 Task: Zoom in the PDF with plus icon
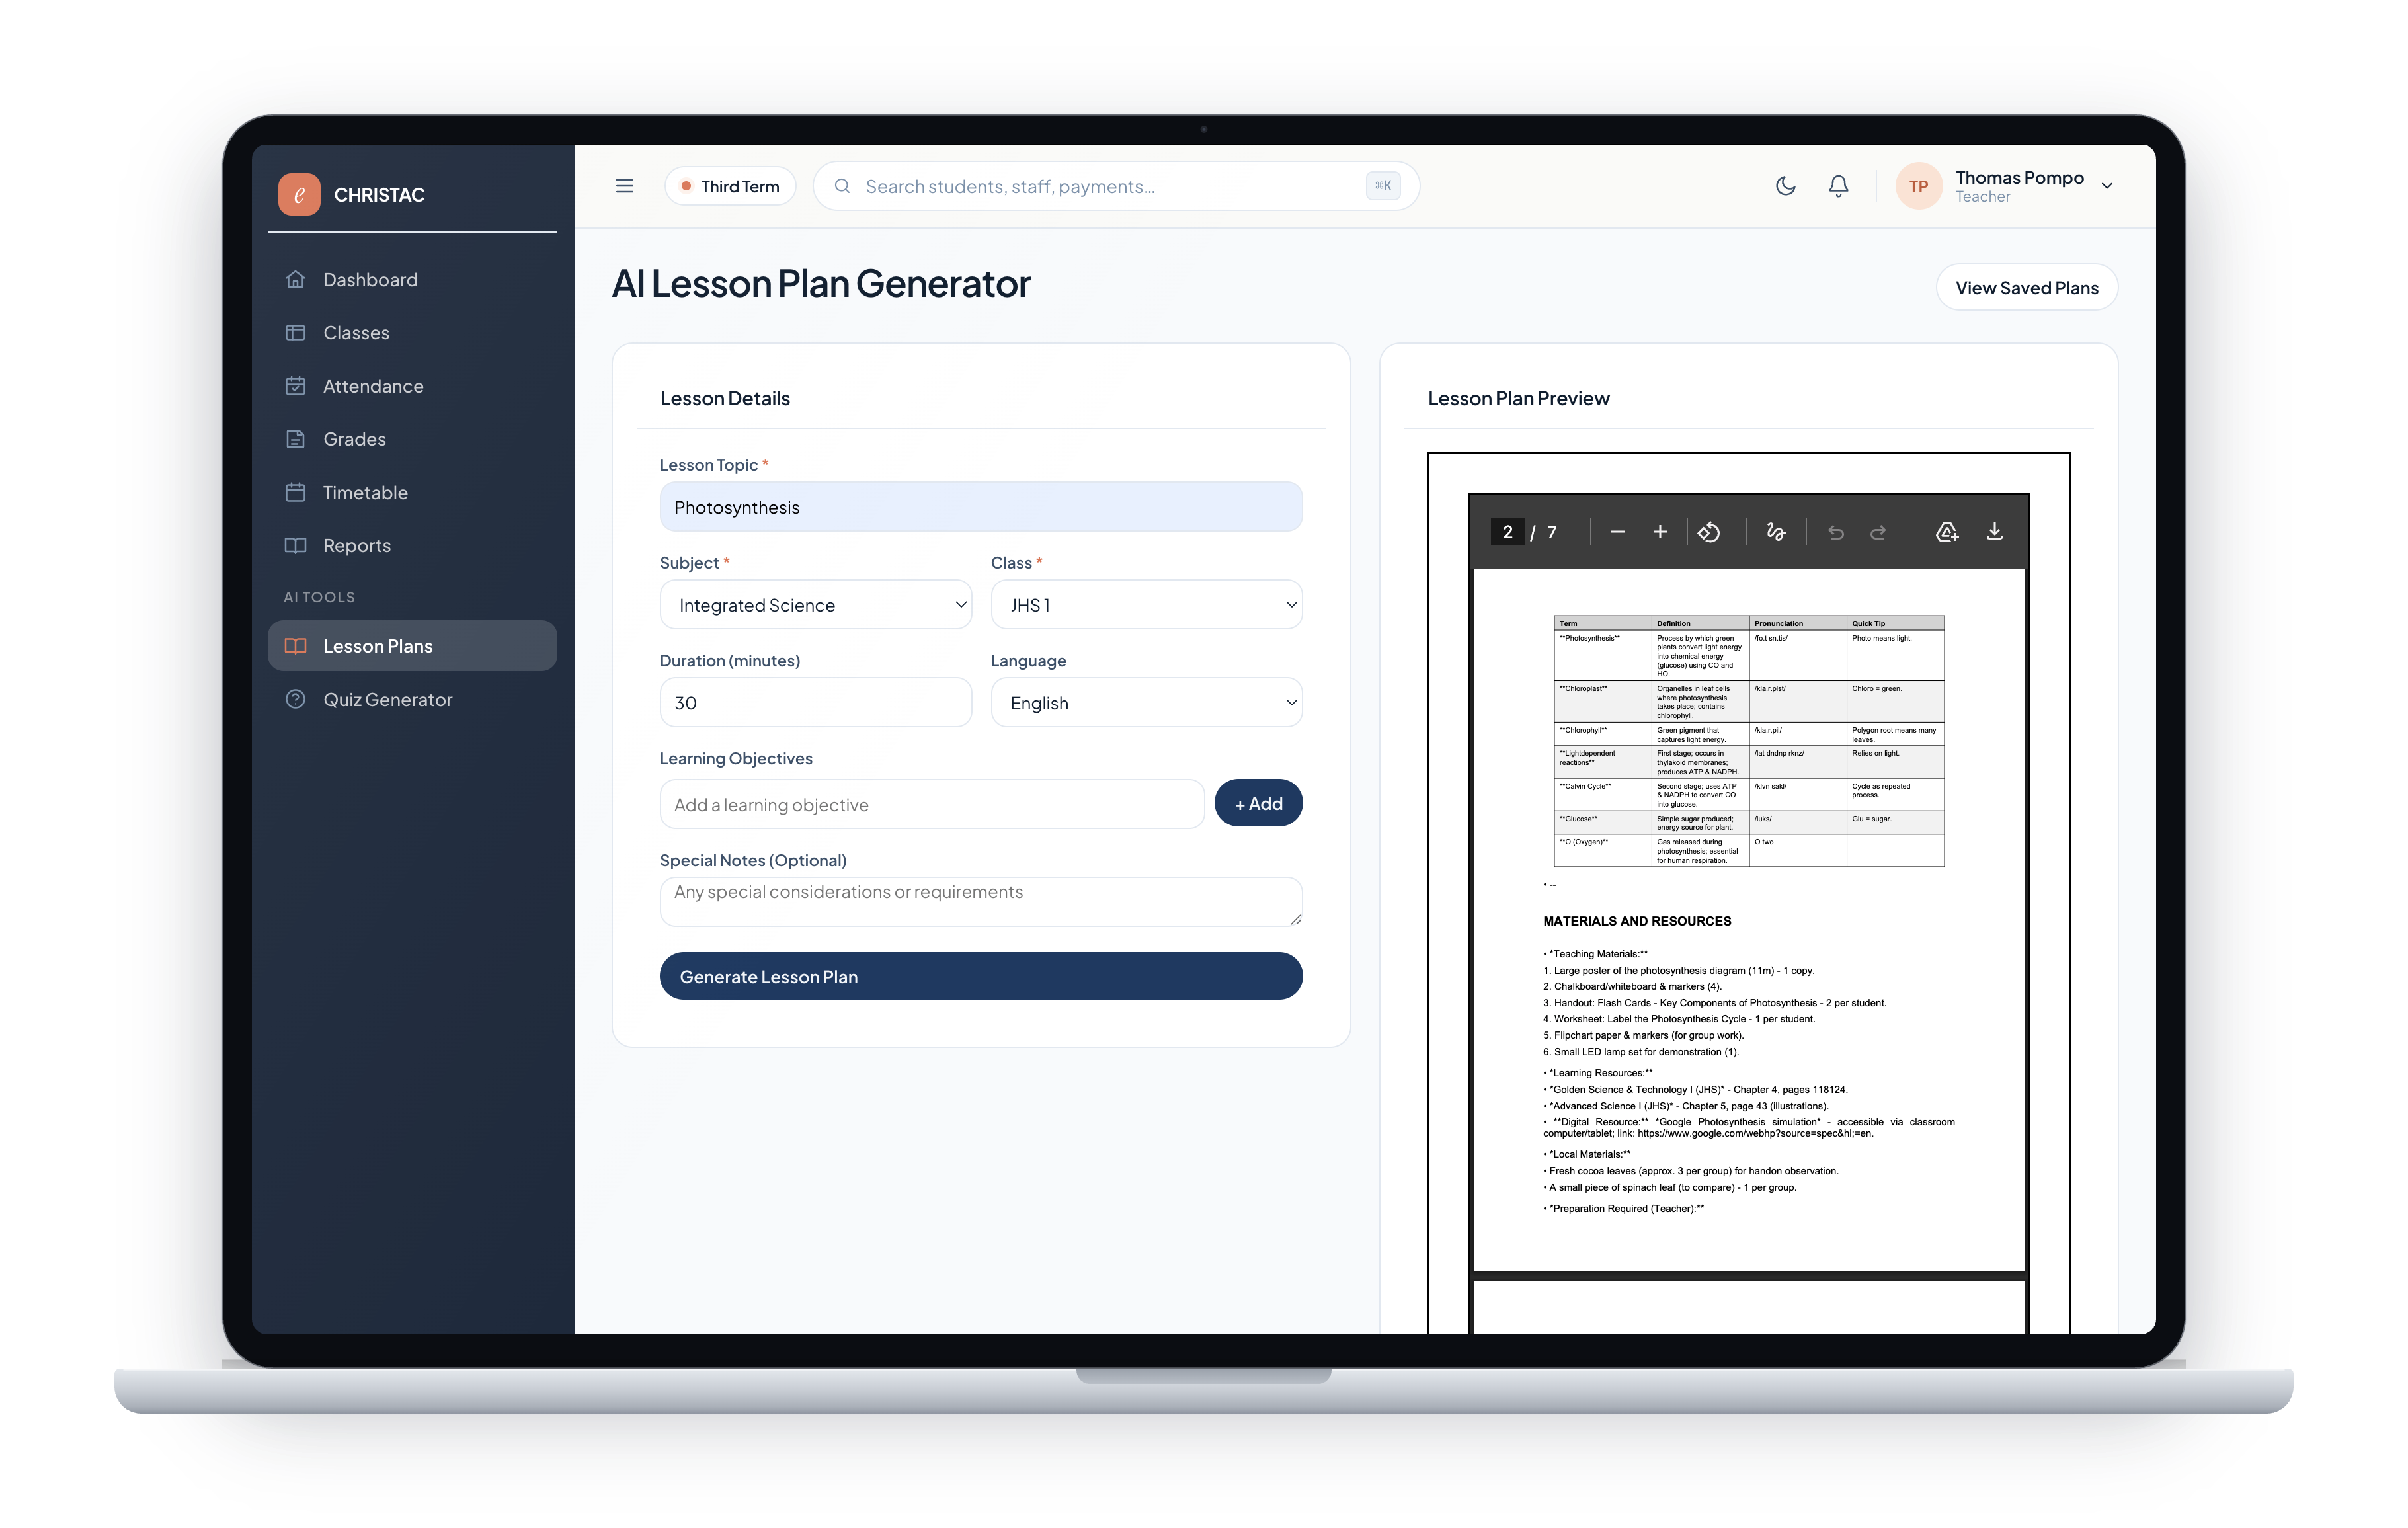(x=1659, y=532)
